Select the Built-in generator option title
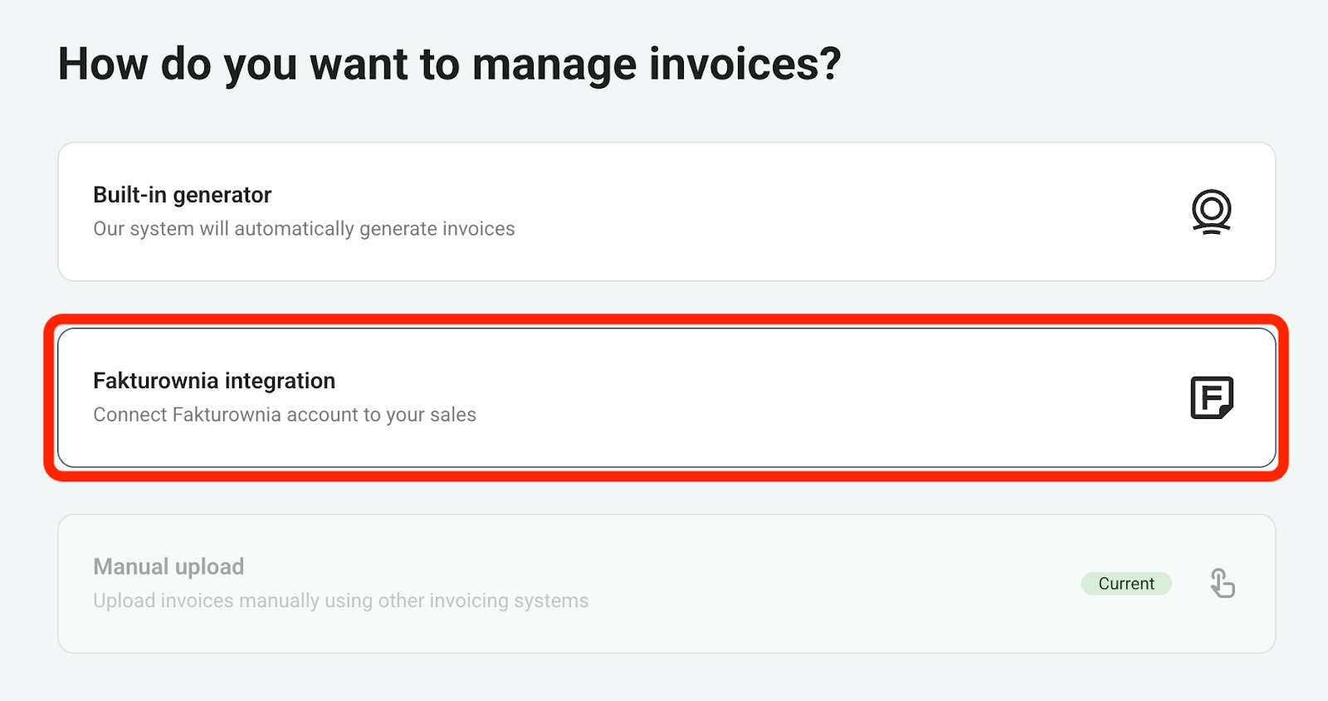Viewport: 1328px width, 701px height. pyautogui.click(x=182, y=195)
